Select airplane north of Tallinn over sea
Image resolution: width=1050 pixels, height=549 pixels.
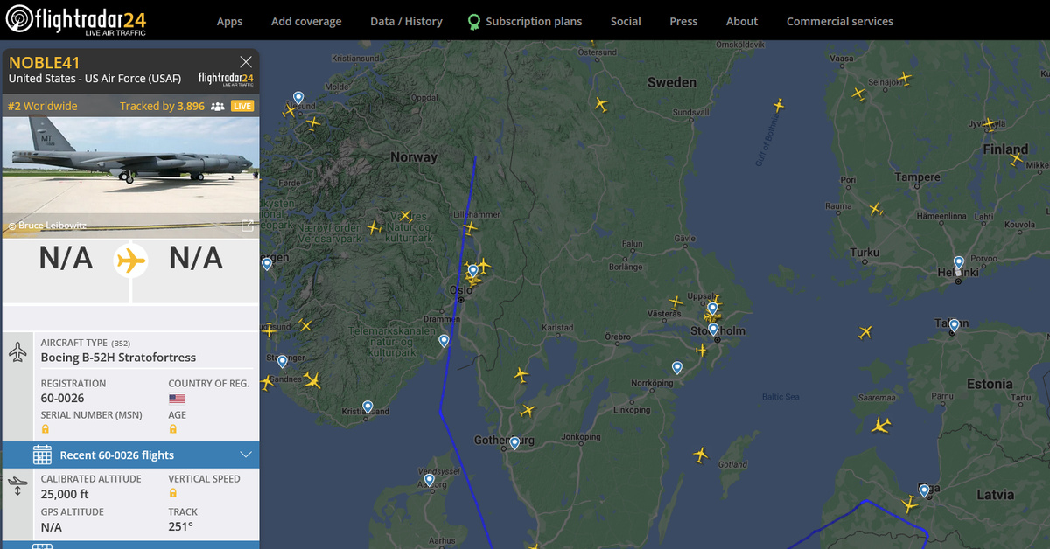865,332
